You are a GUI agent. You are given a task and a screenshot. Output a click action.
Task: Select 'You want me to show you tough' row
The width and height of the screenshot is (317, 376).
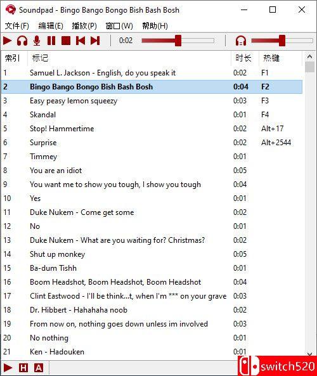coord(152,185)
